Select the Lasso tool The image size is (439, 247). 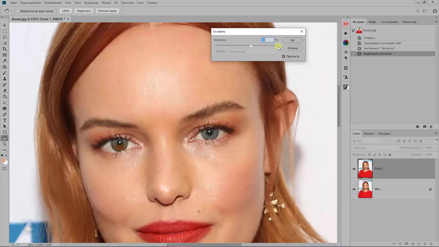tap(5, 37)
